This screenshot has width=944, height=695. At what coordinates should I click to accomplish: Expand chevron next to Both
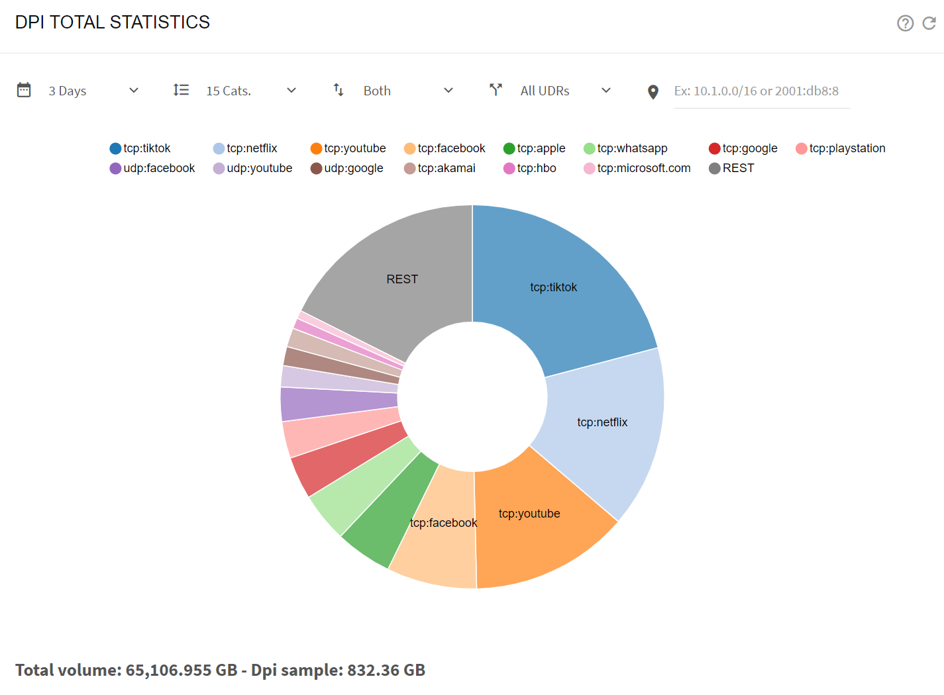point(448,91)
